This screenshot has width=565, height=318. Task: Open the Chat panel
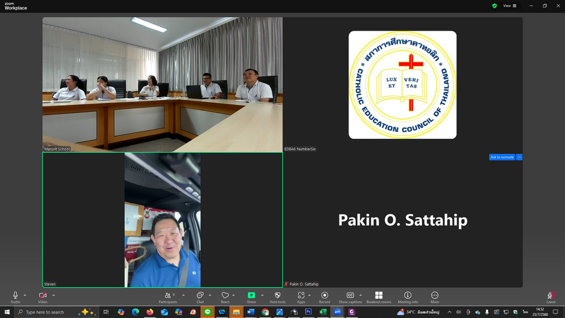tap(200, 297)
